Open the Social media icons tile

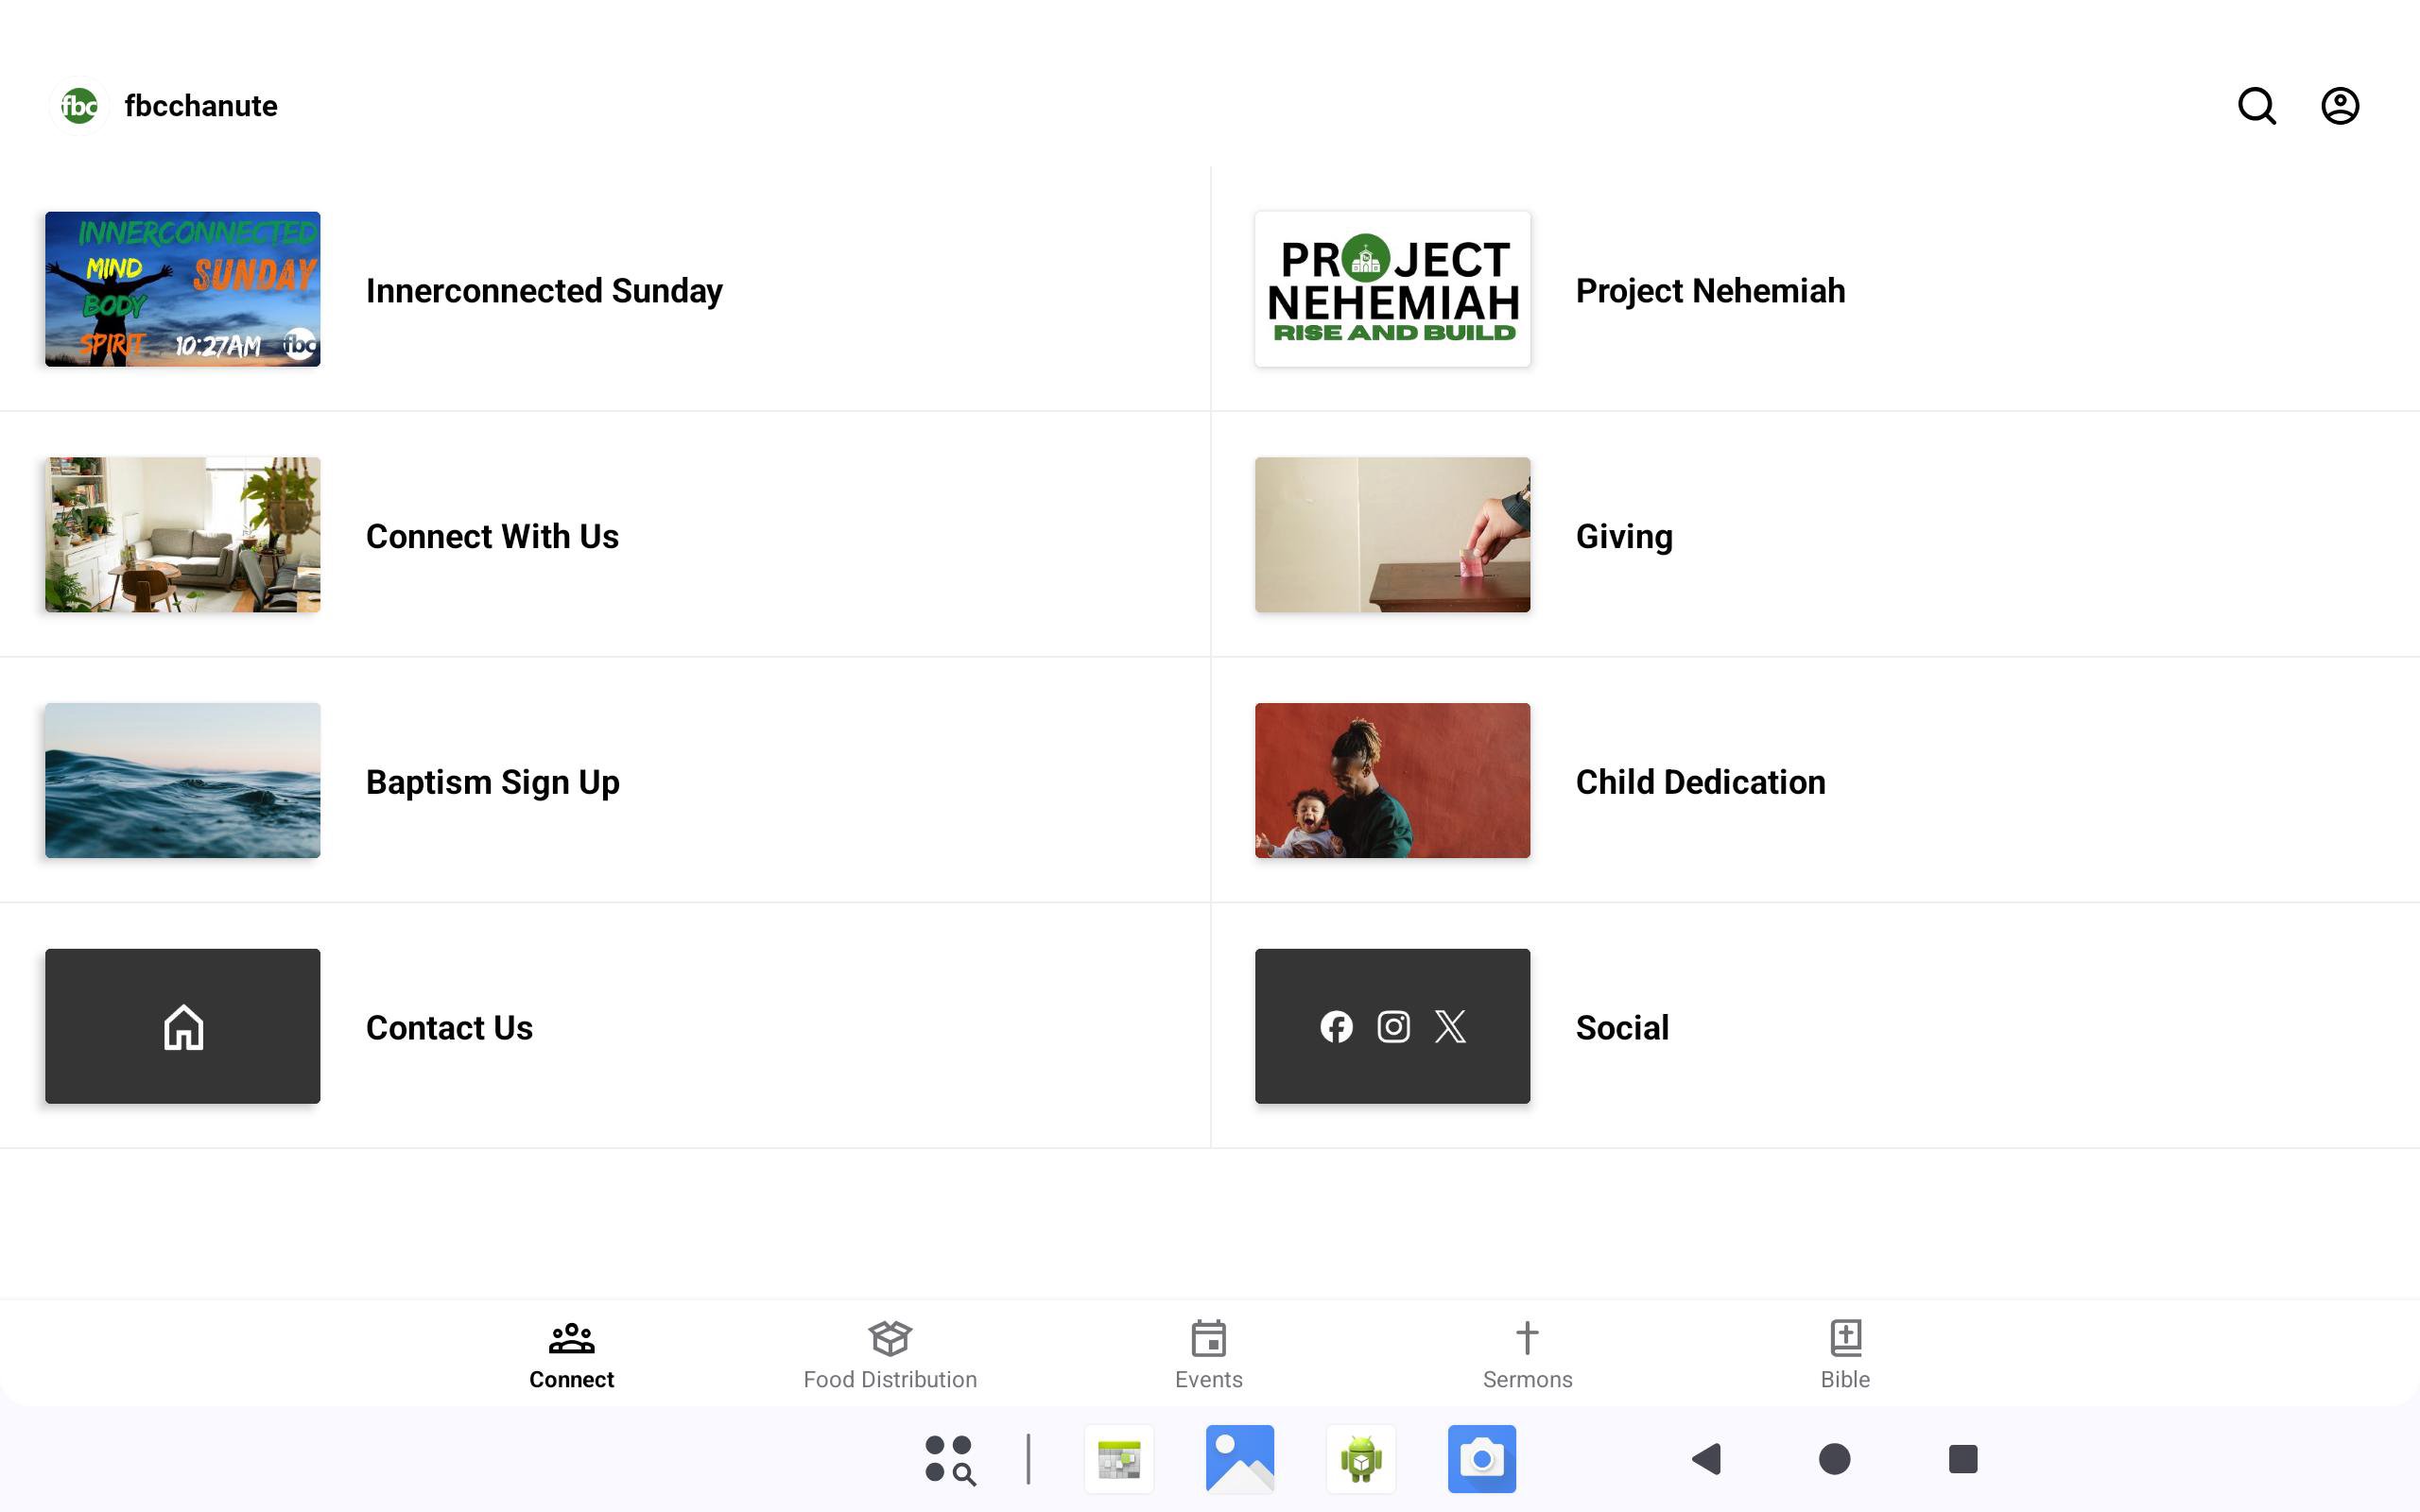click(1392, 1027)
